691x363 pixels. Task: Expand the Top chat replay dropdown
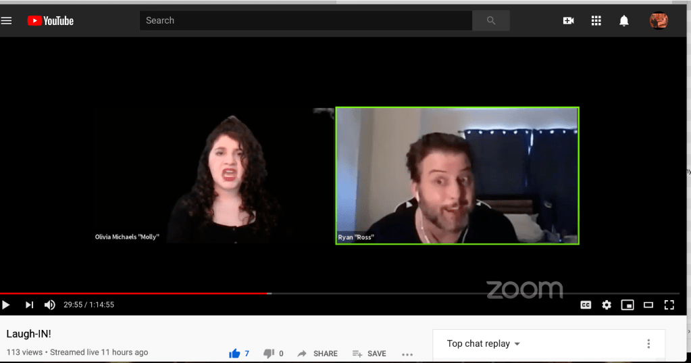[x=484, y=343]
